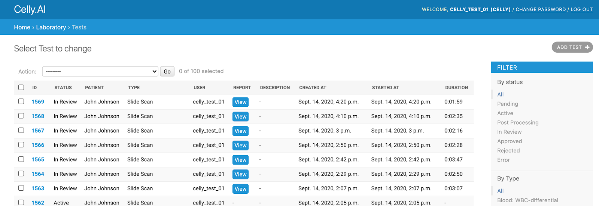
Task: Open test ID 1567 link
Action: click(x=38, y=131)
